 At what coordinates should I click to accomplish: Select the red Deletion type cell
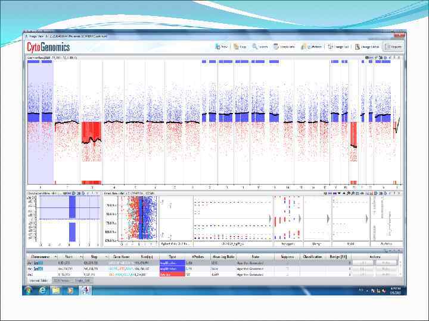pos(172,275)
